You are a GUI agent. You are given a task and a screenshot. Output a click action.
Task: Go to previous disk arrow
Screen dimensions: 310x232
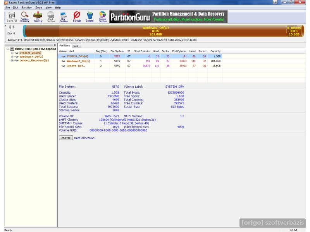coord(10,27)
